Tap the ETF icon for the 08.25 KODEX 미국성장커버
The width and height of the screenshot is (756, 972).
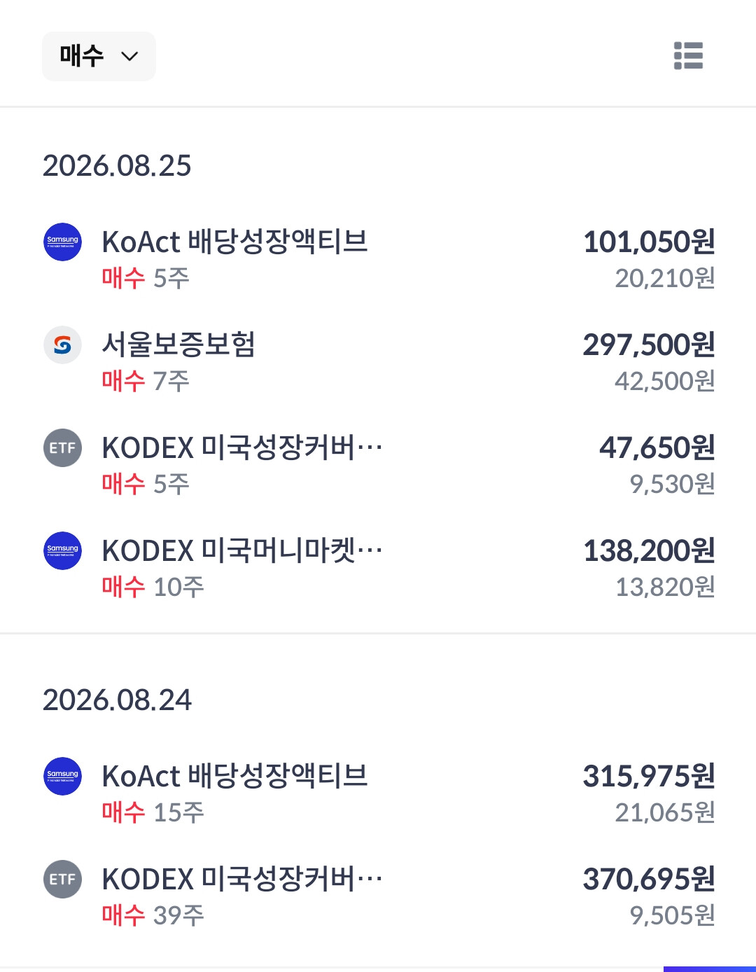pos(63,447)
